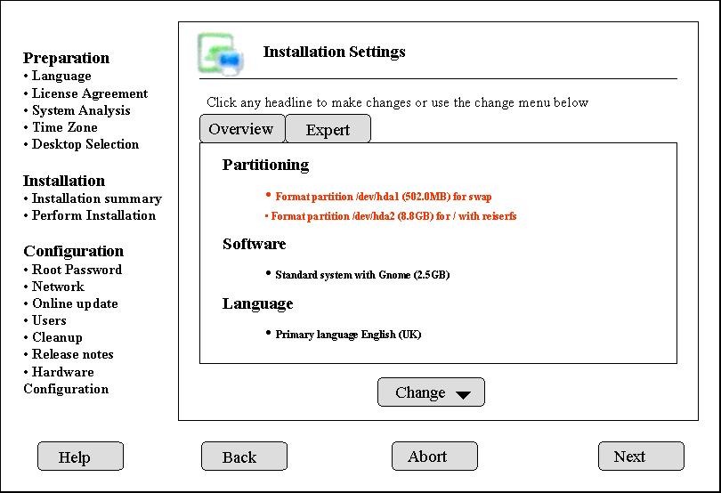Select System Analysis step
Viewport: 721px width, 493px height.
[x=77, y=110]
